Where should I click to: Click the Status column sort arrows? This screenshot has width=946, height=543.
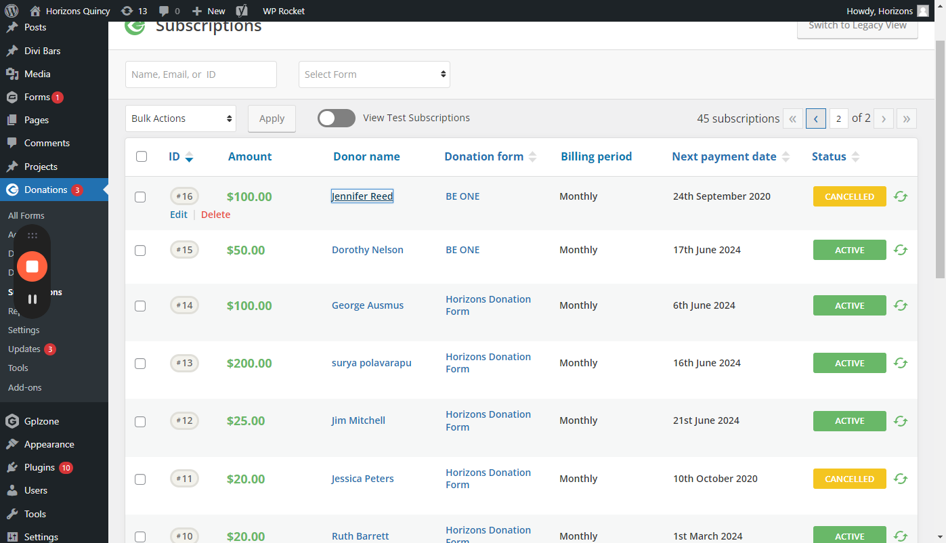855,157
